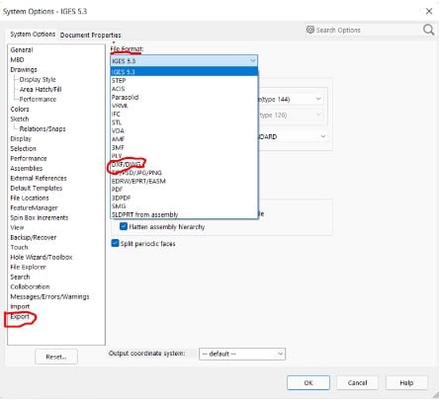Select Sketch in the options tree

tap(20, 120)
